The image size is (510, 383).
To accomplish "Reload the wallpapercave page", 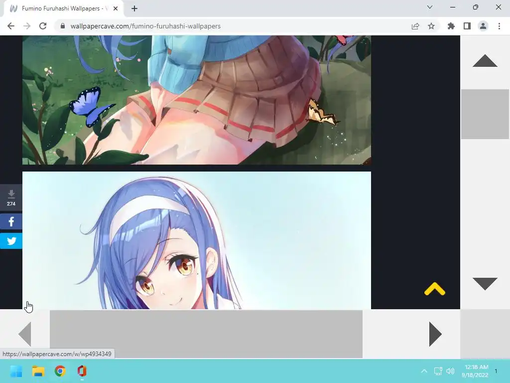I will click(x=43, y=26).
